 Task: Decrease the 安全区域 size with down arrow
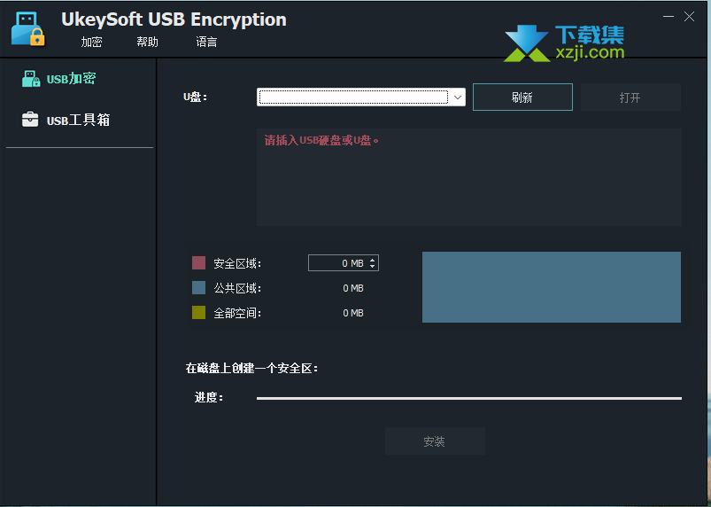tap(372, 266)
